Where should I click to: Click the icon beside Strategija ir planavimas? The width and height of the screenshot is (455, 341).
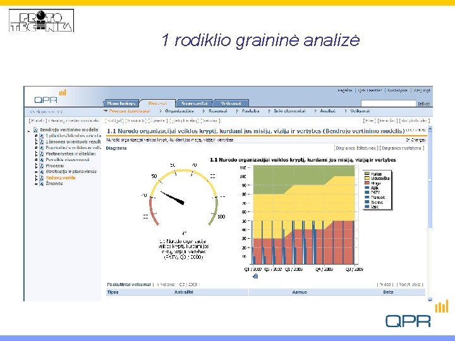42,172
